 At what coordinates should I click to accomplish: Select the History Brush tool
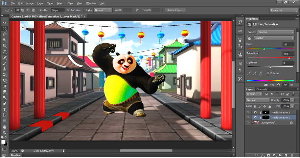tap(4, 75)
